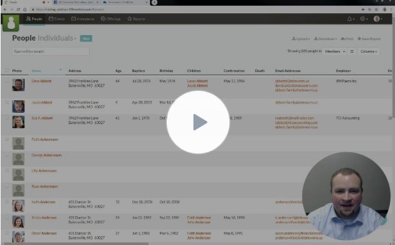Expand the Individuals view dropdown
Viewport: 395px width, 245px height.
point(57,38)
